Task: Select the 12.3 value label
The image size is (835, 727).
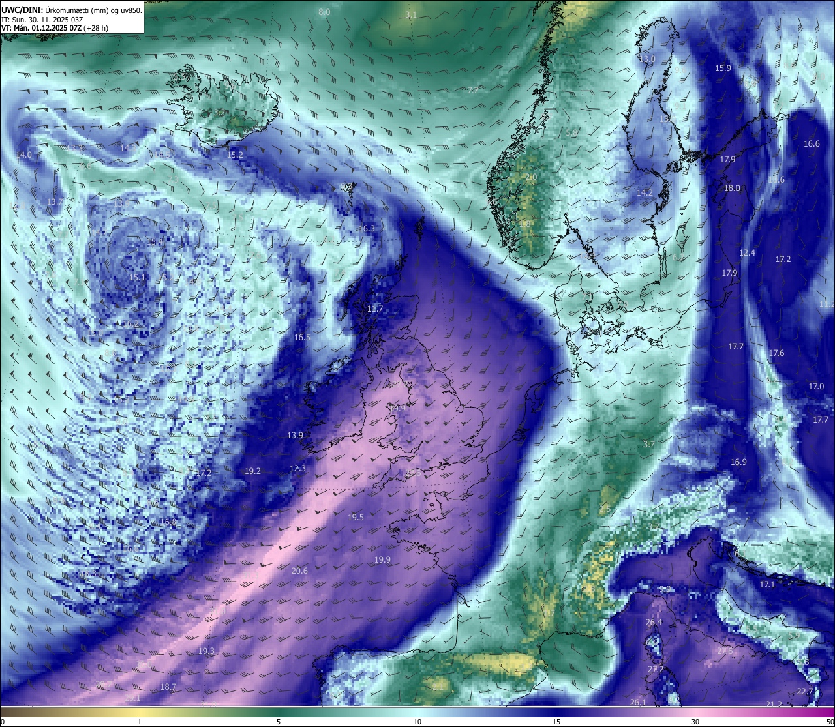Action: 297,468
